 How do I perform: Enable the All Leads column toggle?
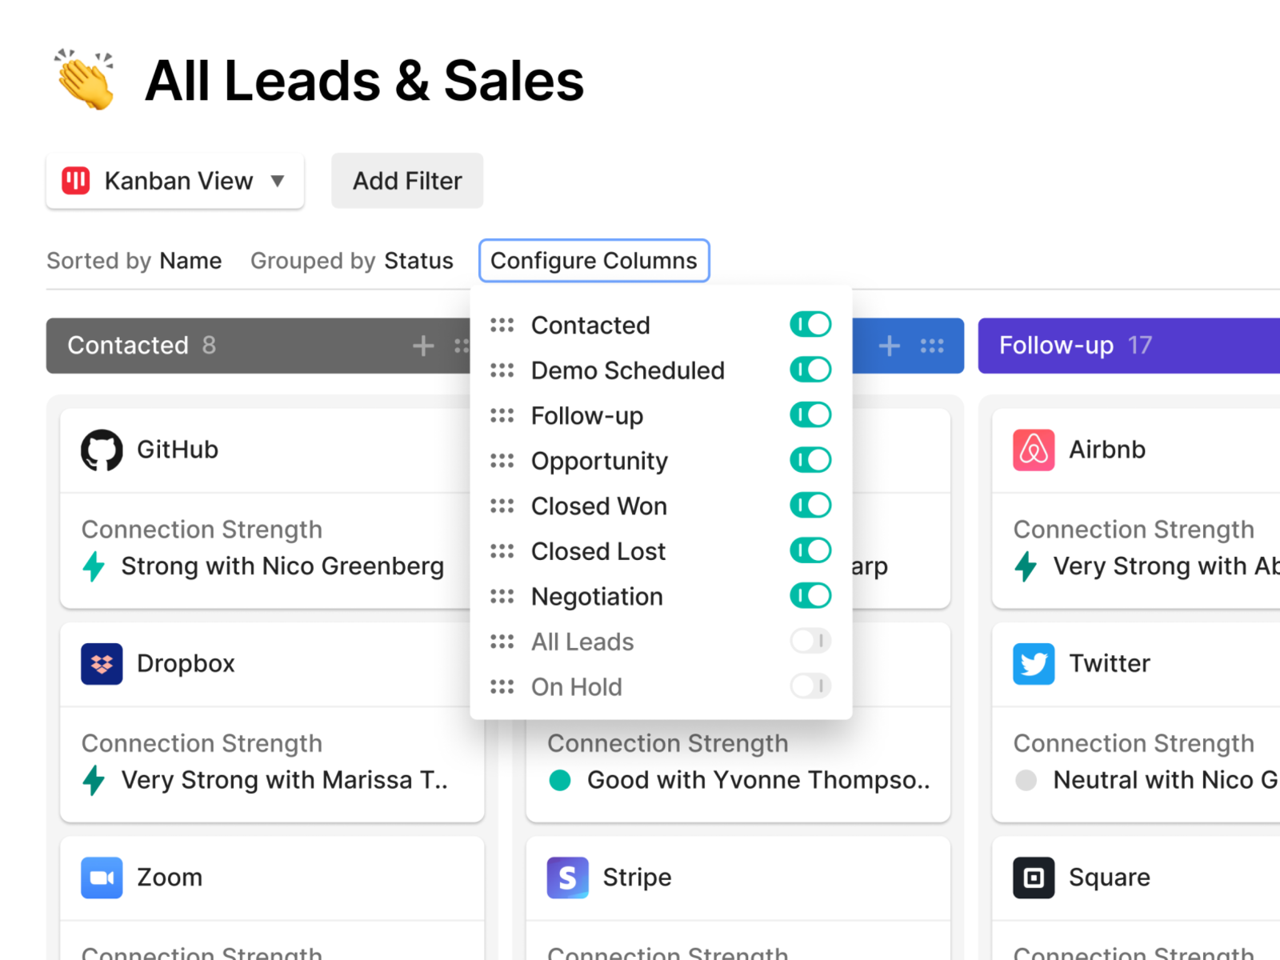pos(810,641)
